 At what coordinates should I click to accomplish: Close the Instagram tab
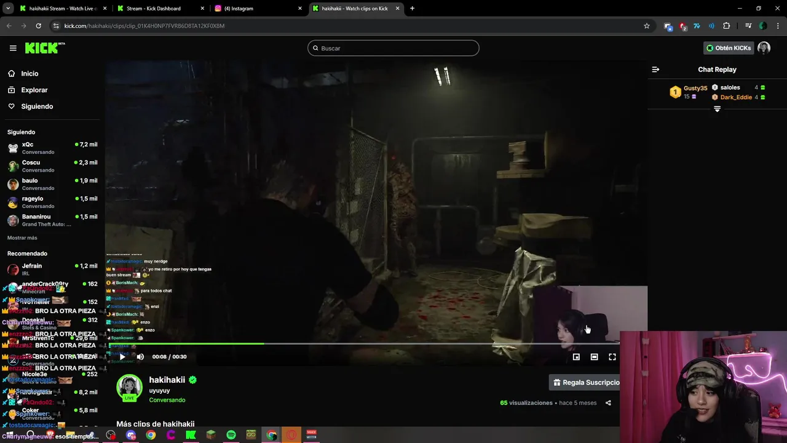coord(300,9)
